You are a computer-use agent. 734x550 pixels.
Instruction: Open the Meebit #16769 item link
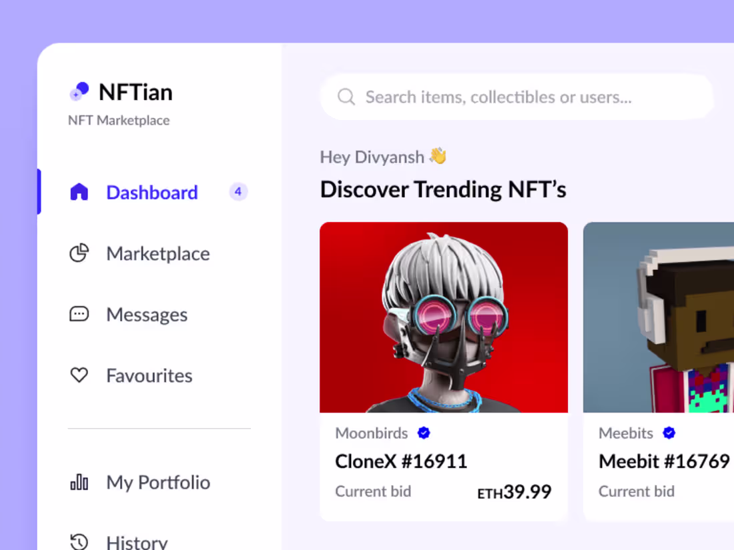[x=664, y=461]
